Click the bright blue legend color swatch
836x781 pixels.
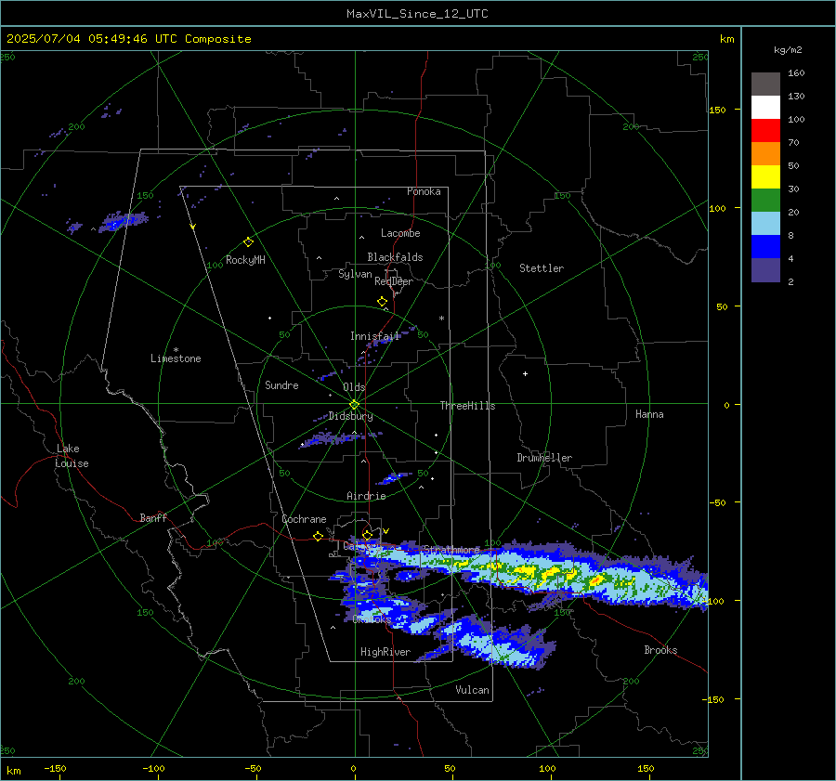[765, 246]
